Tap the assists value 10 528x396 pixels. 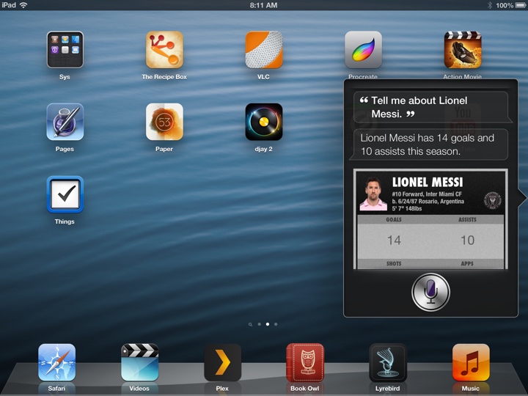[x=467, y=240]
